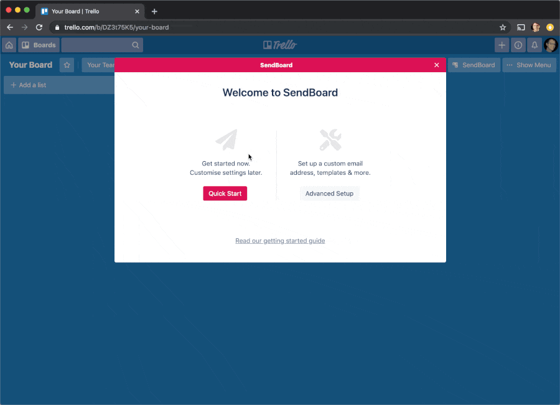
Task: Bookmark this page with star icon
Action: pyautogui.click(x=503, y=27)
